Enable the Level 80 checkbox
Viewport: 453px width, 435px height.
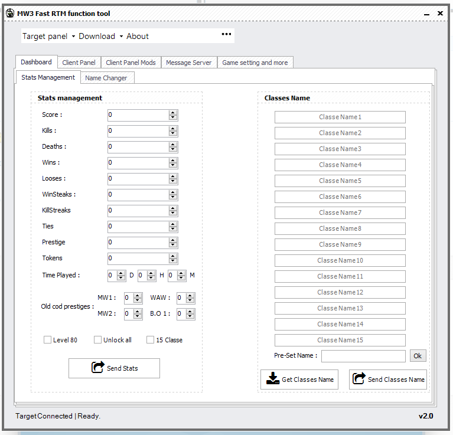click(x=47, y=340)
